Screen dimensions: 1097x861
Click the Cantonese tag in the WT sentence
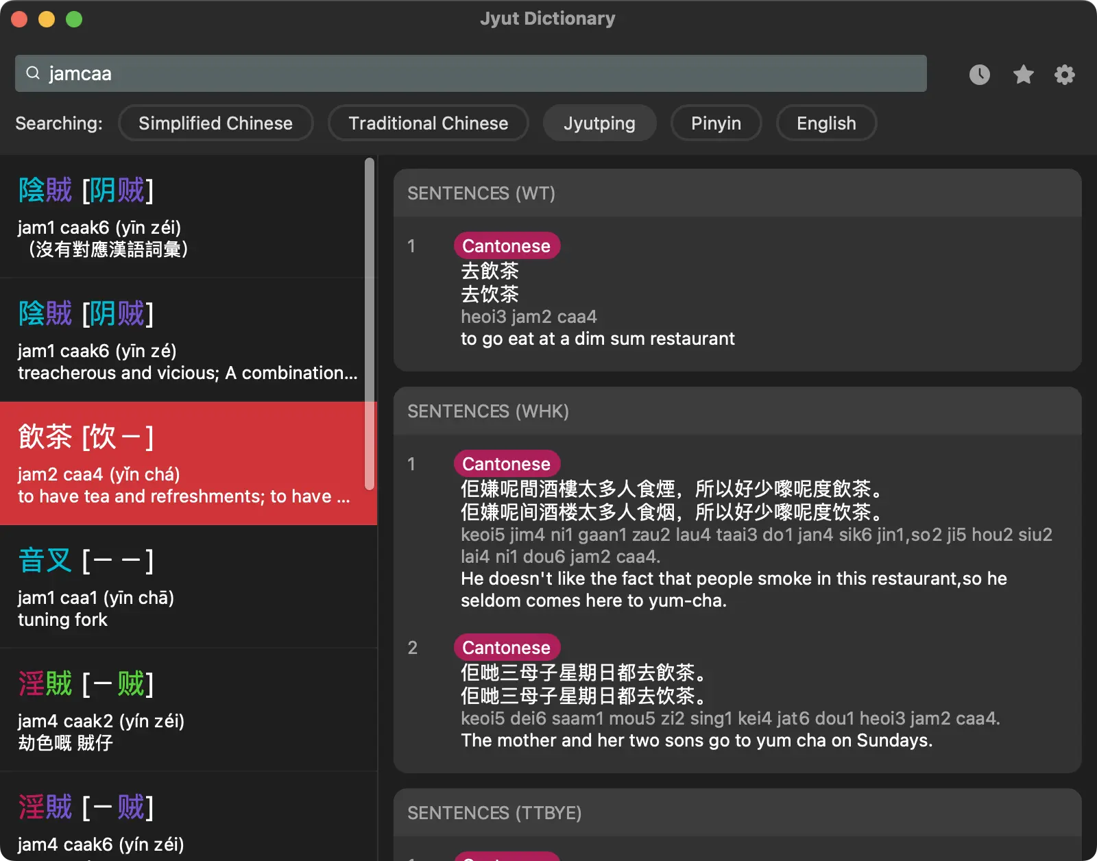click(507, 246)
